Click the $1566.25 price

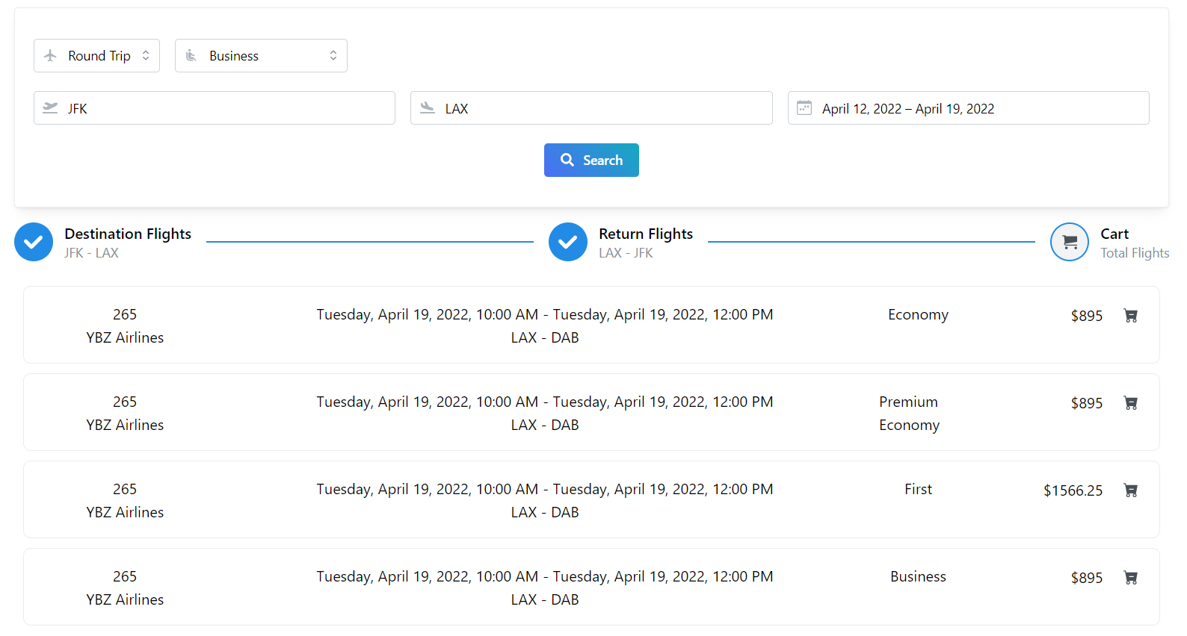point(1073,490)
